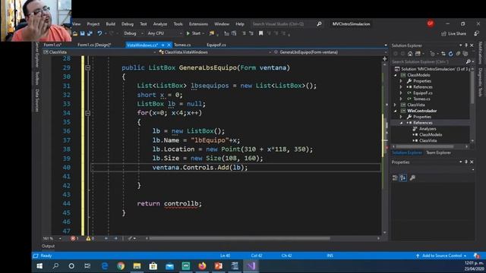Open Microsoft Edge from the taskbar

pos(105,266)
